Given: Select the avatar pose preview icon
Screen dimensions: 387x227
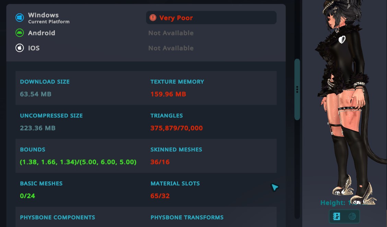Looking at the screenshot, I should point(337,216).
